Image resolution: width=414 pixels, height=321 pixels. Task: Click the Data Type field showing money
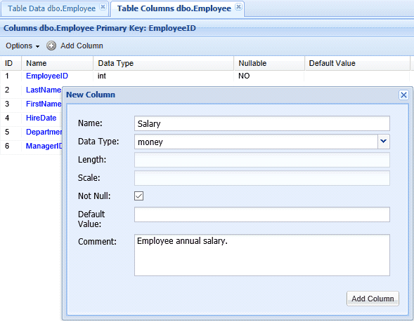click(x=256, y=142)
